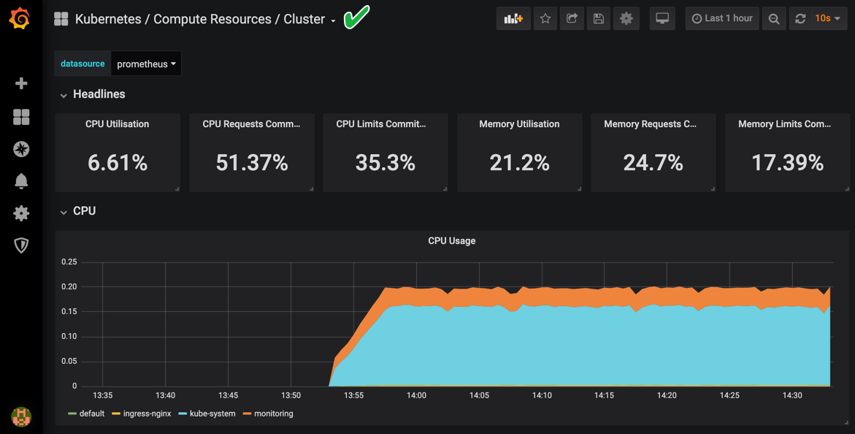Image resolution: width=855 pixels, height=434 pixels.
Task: Click the 6.61% CPU utilisation value
Action: pos(118,162)
